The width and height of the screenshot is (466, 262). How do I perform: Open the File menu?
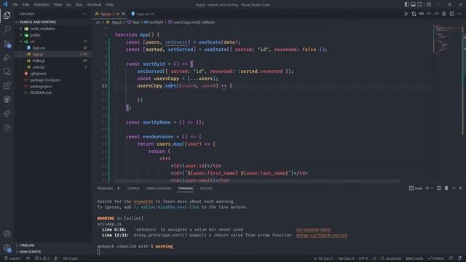tap(15, 4)
